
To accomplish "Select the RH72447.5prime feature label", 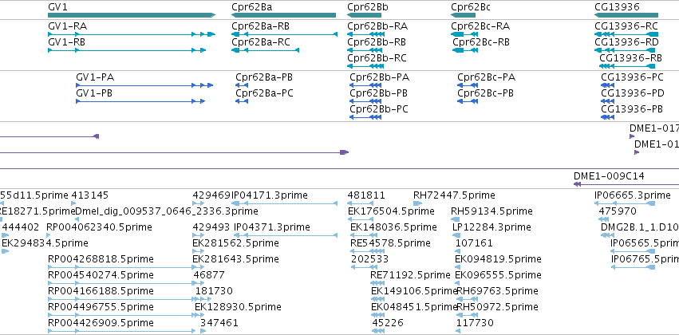I will tap(454, 195).
